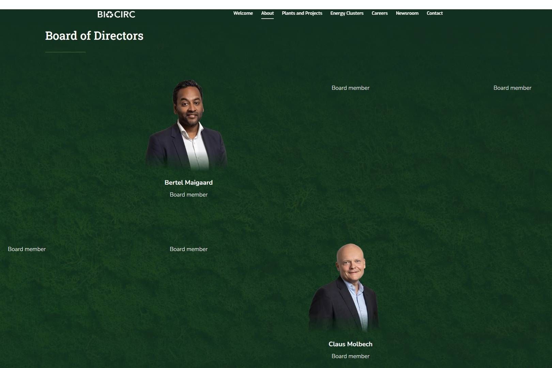The height and width of the screenshot is (368, 552).
Task: Click Board member label at far left edge
Action: (x=27, y=249)
